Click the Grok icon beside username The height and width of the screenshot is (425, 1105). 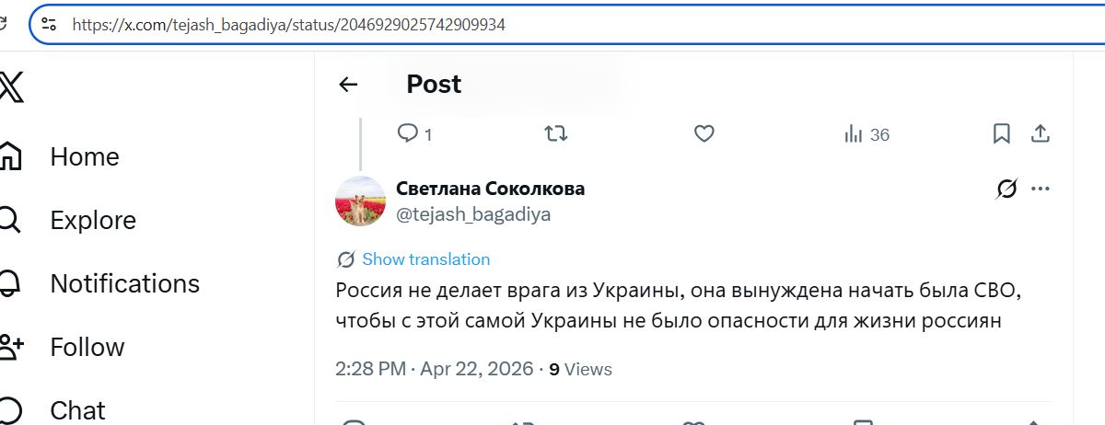1006,190
